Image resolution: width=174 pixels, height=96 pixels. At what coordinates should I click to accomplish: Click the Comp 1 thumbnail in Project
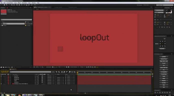pos(4,12)
